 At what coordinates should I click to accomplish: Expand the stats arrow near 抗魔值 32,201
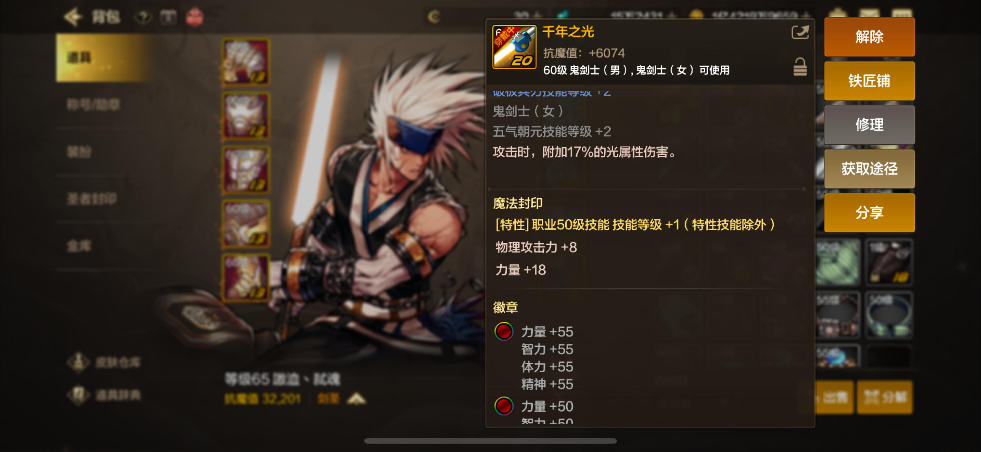(x=356, y=399)
